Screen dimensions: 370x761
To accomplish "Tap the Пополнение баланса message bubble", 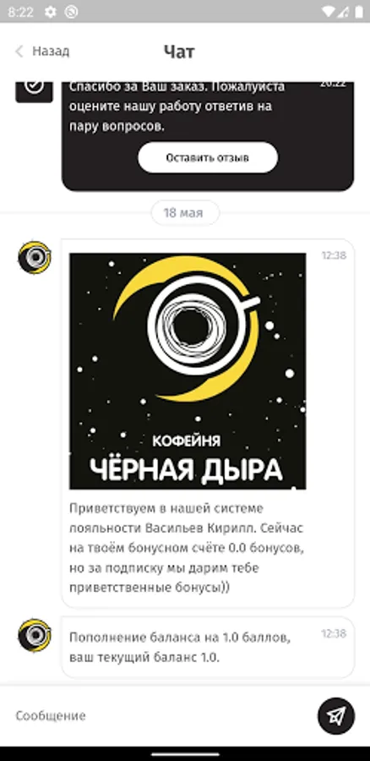I will [208, 647].
